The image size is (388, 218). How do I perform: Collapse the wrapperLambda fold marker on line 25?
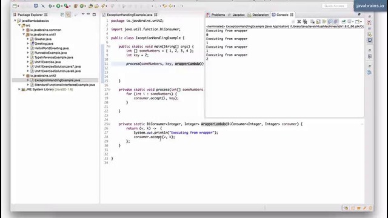pos(109,124)
